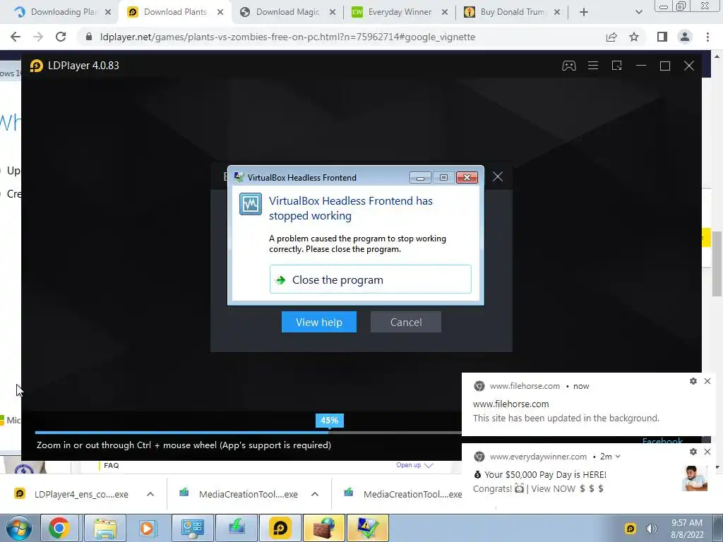The image size is (723, 542).
Task: Click LDPlayer icon in taskbar
Action: click(x=280, y=528)
